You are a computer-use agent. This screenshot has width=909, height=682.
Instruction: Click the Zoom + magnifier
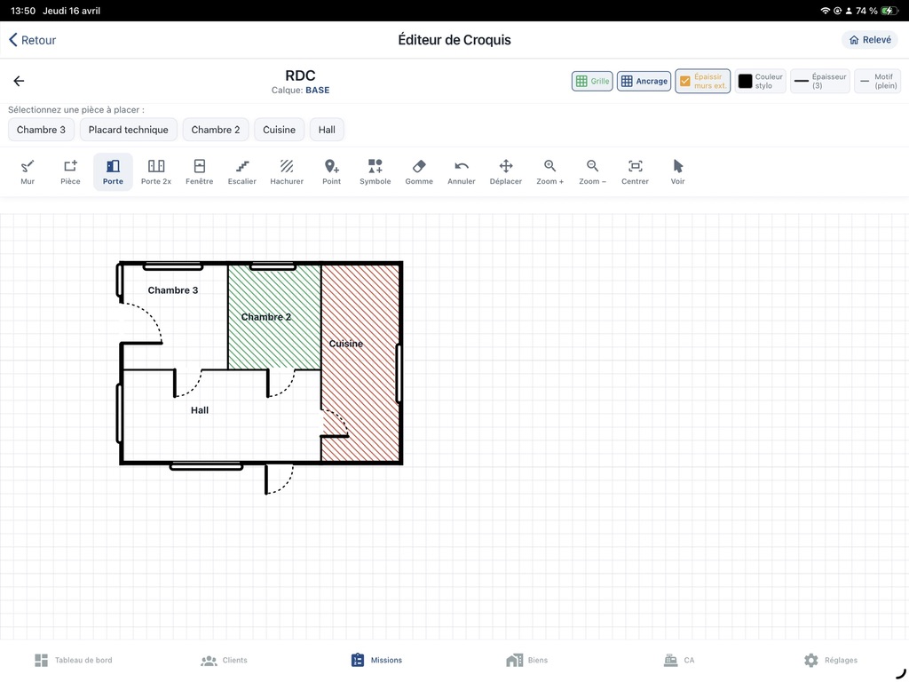pyautogui.click(x=549, y=171)
